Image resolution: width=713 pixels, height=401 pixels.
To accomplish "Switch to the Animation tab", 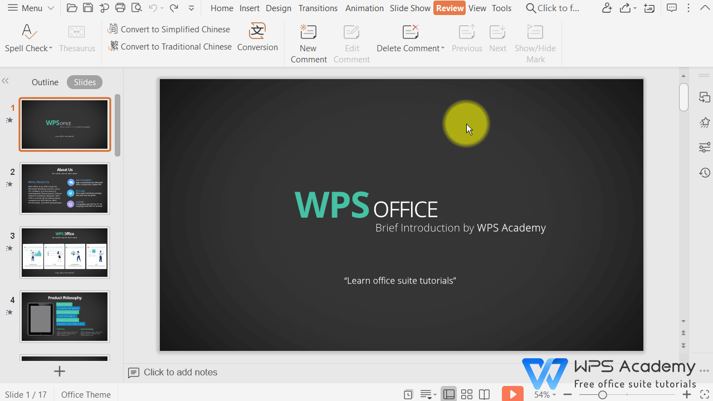I will tap(364, 8).
